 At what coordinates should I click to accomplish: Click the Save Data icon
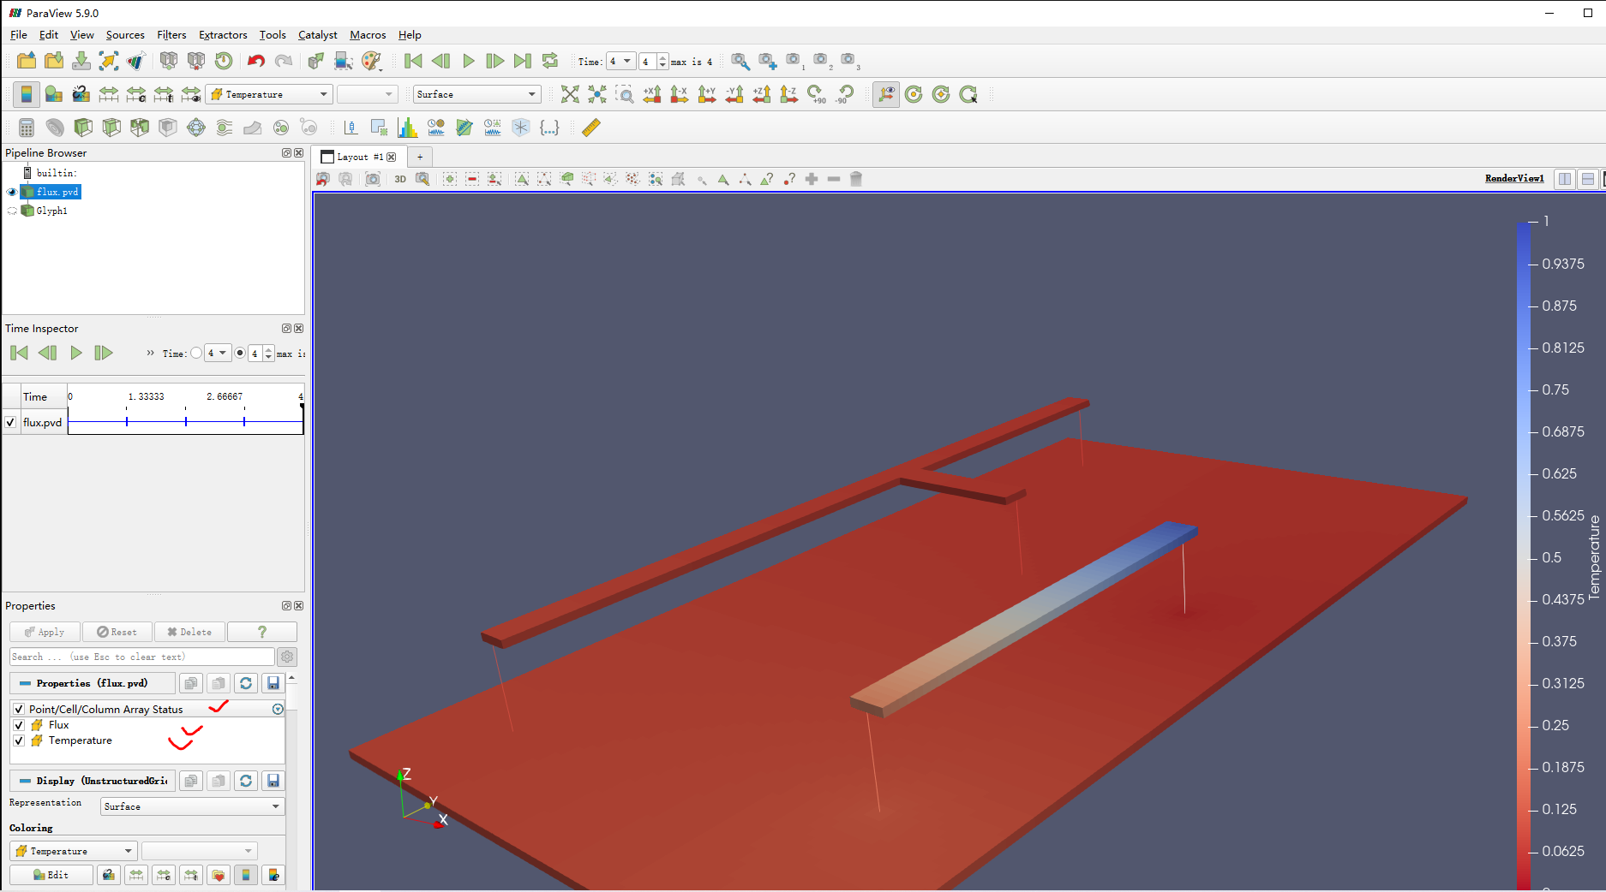click(81, 61)
